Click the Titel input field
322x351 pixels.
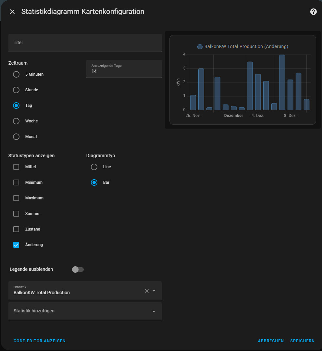tap(85, 43)
